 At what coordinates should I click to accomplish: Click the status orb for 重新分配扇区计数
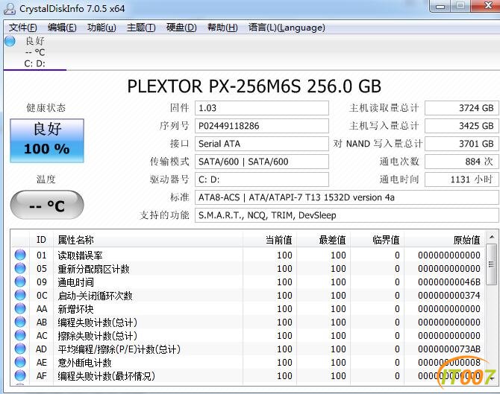20,268
